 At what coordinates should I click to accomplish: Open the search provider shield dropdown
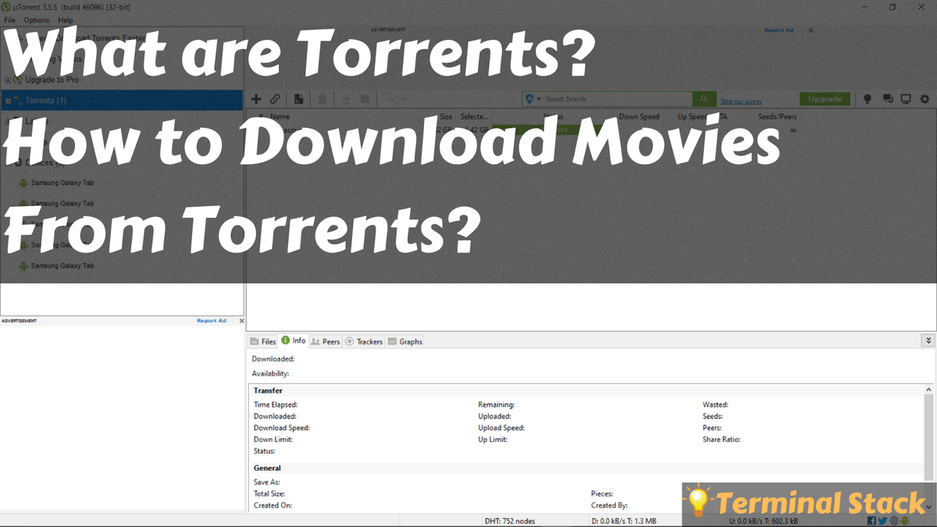pos(533,99)
